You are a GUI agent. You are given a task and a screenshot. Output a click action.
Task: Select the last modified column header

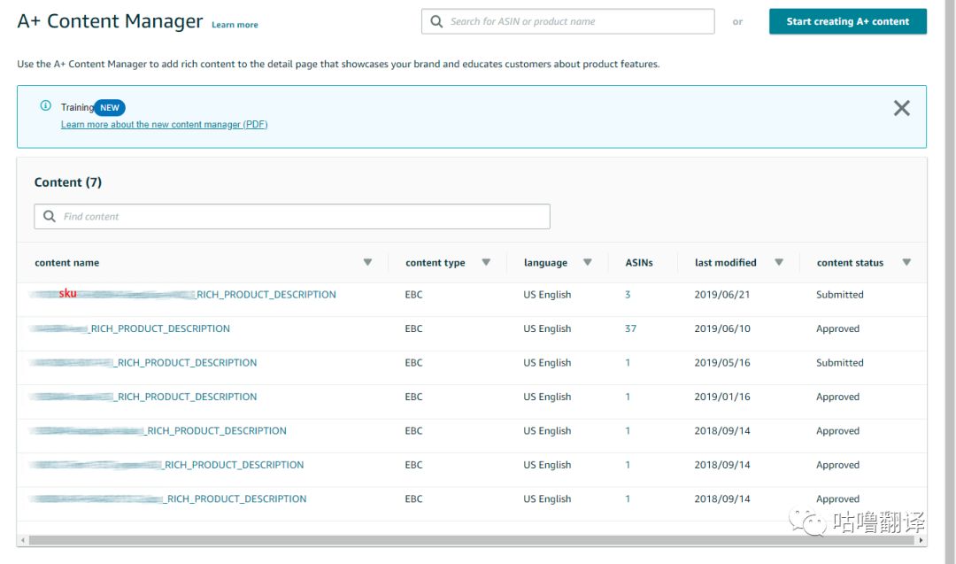(x=726, y=263)
